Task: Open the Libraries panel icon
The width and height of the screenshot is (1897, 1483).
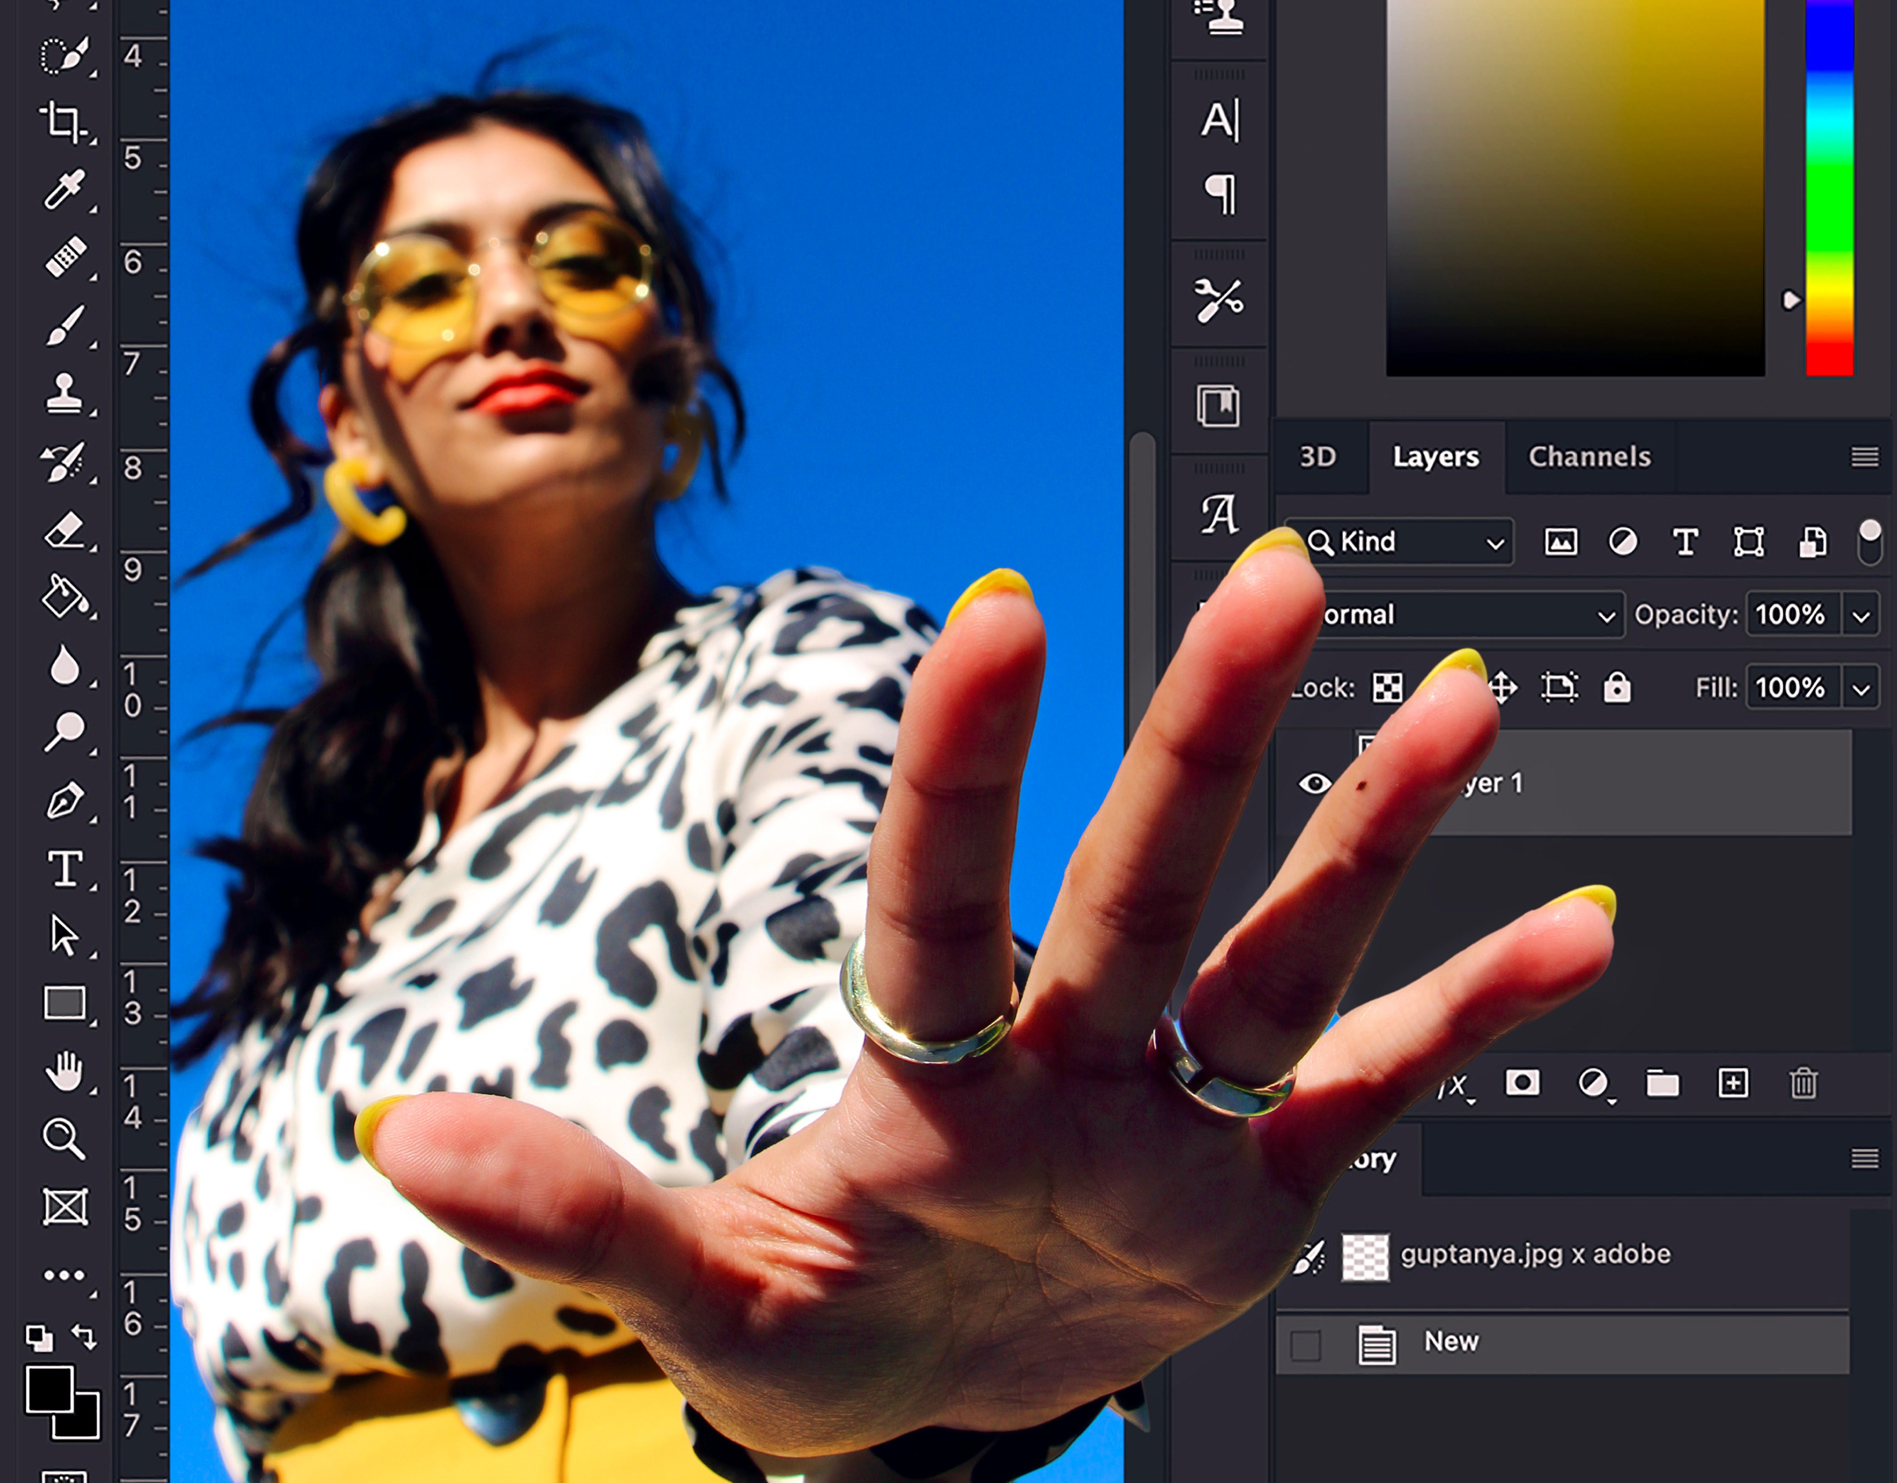Action: click(x=1219, y=407)
